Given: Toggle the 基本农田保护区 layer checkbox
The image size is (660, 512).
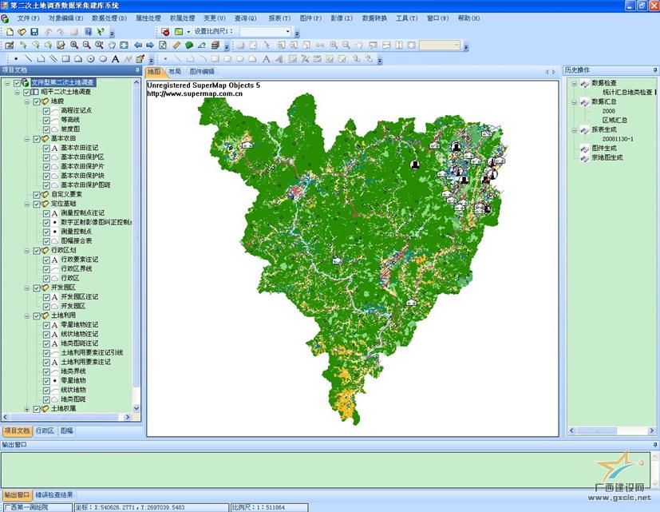Looking at the screenshot, I should (x=47, y=157).
